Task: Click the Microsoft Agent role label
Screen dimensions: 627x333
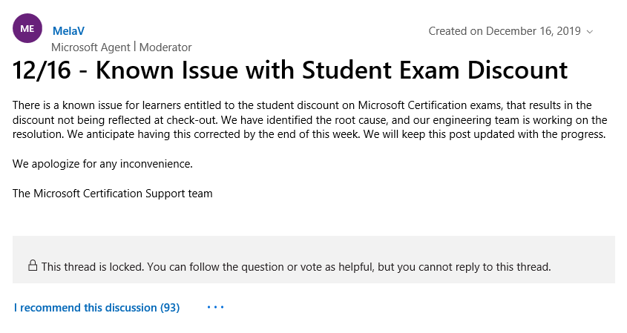Action: (91, 47)
